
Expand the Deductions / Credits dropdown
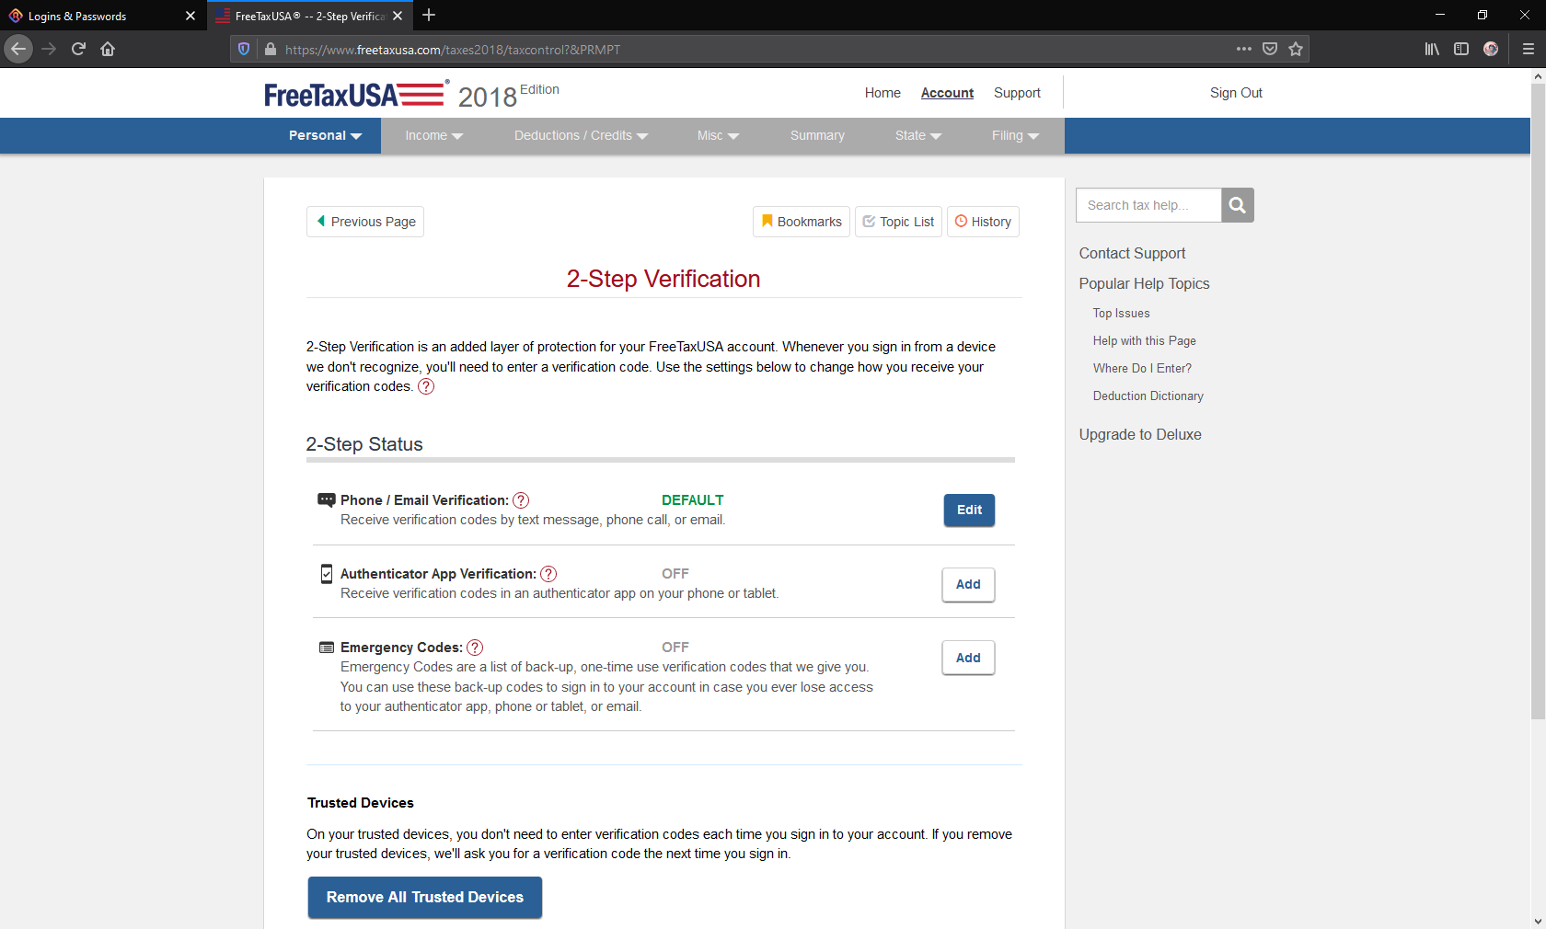tap(581, 135)
